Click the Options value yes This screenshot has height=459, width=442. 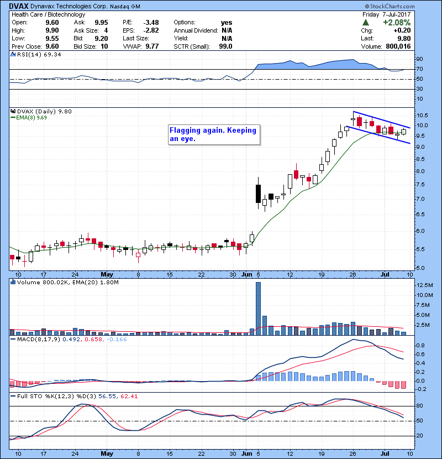(227, 23)
